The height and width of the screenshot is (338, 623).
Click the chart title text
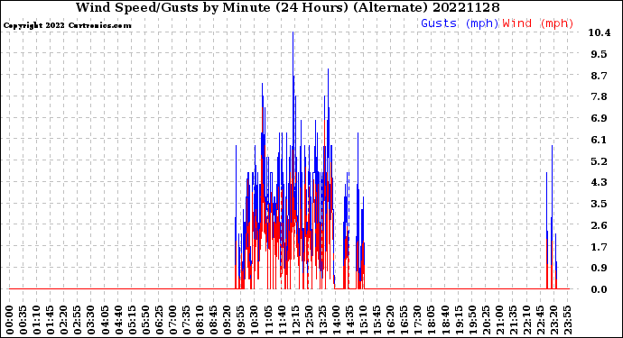(288, 7)
